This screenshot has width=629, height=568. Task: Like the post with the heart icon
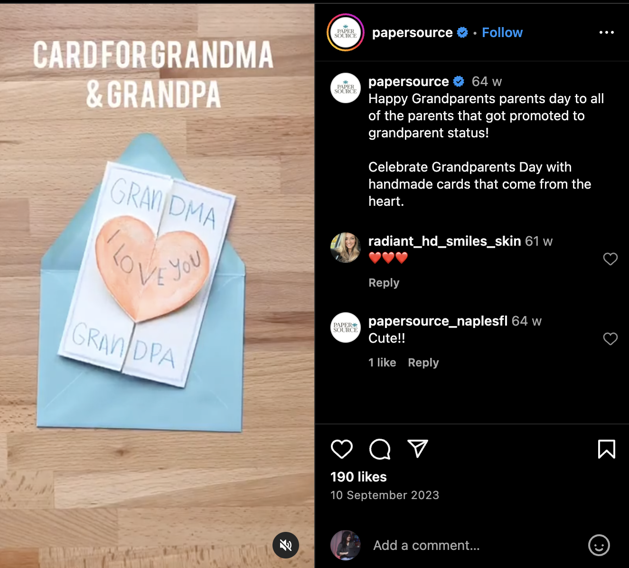click(x=342, y=449)
